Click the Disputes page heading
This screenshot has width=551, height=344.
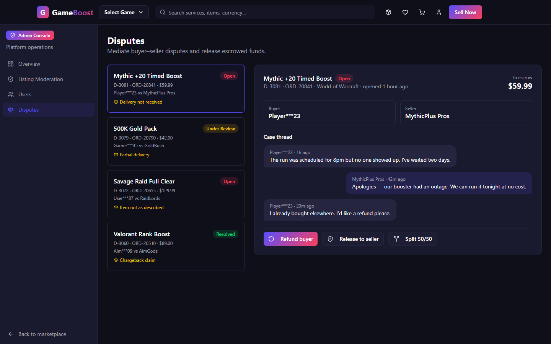126,41
